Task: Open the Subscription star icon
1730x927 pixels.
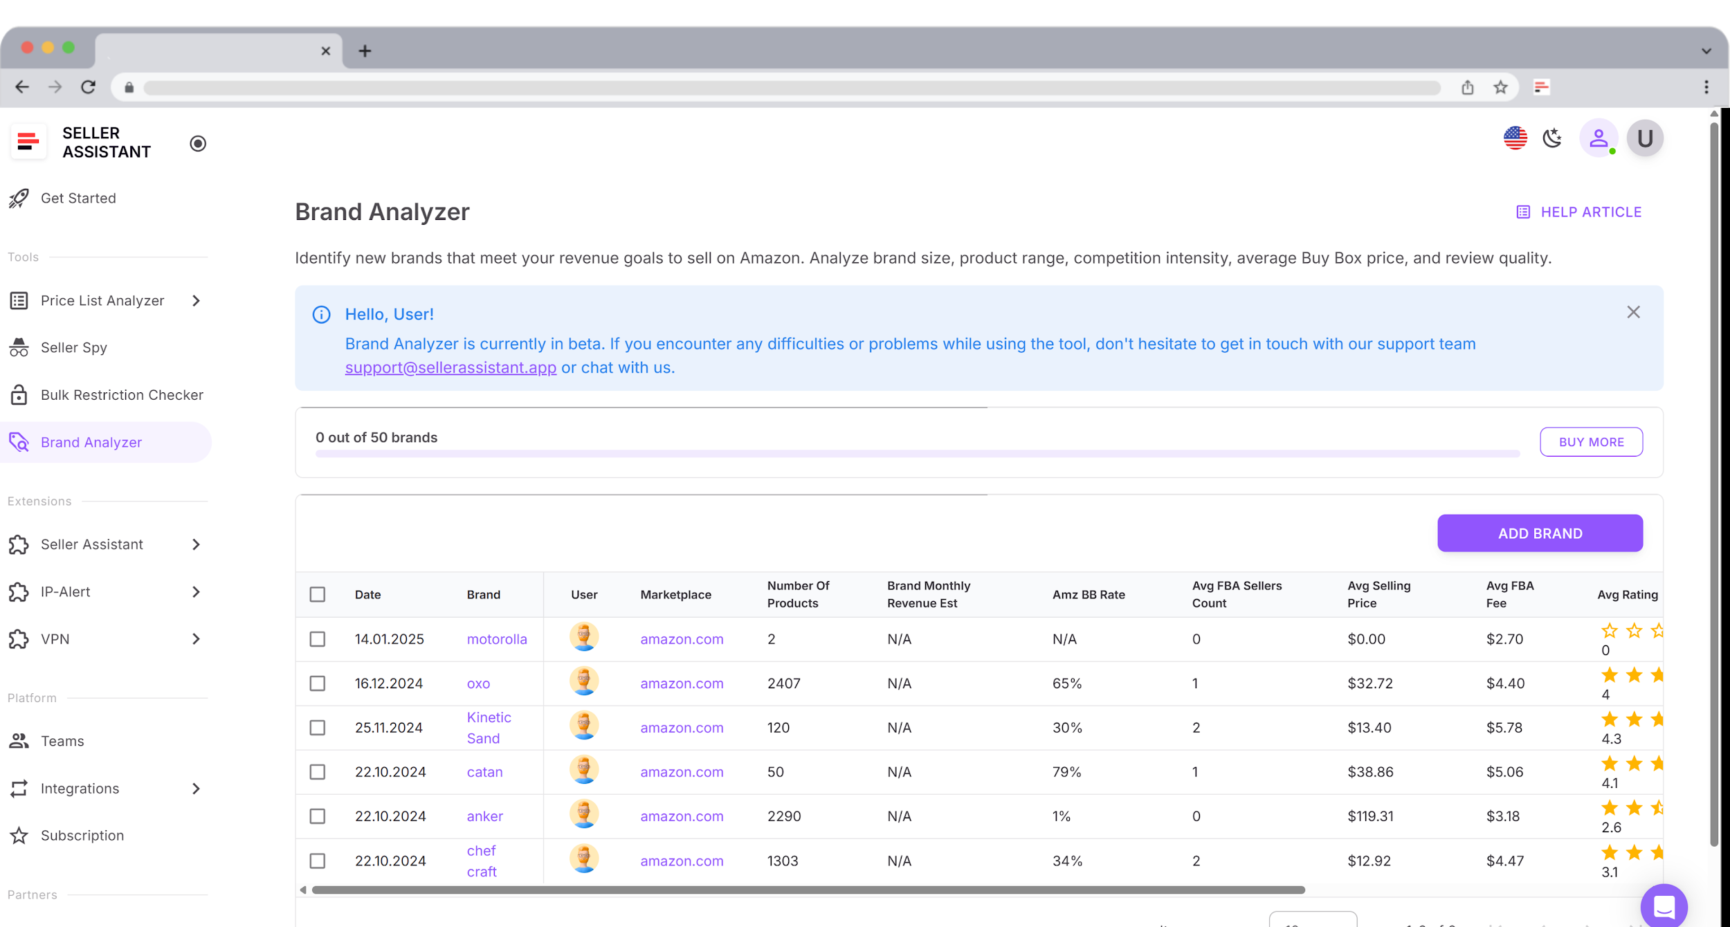Action: 19,835
